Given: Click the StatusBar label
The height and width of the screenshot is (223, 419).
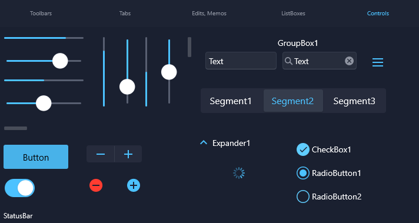Looking at the screenshot, I should tap(18, 216).
